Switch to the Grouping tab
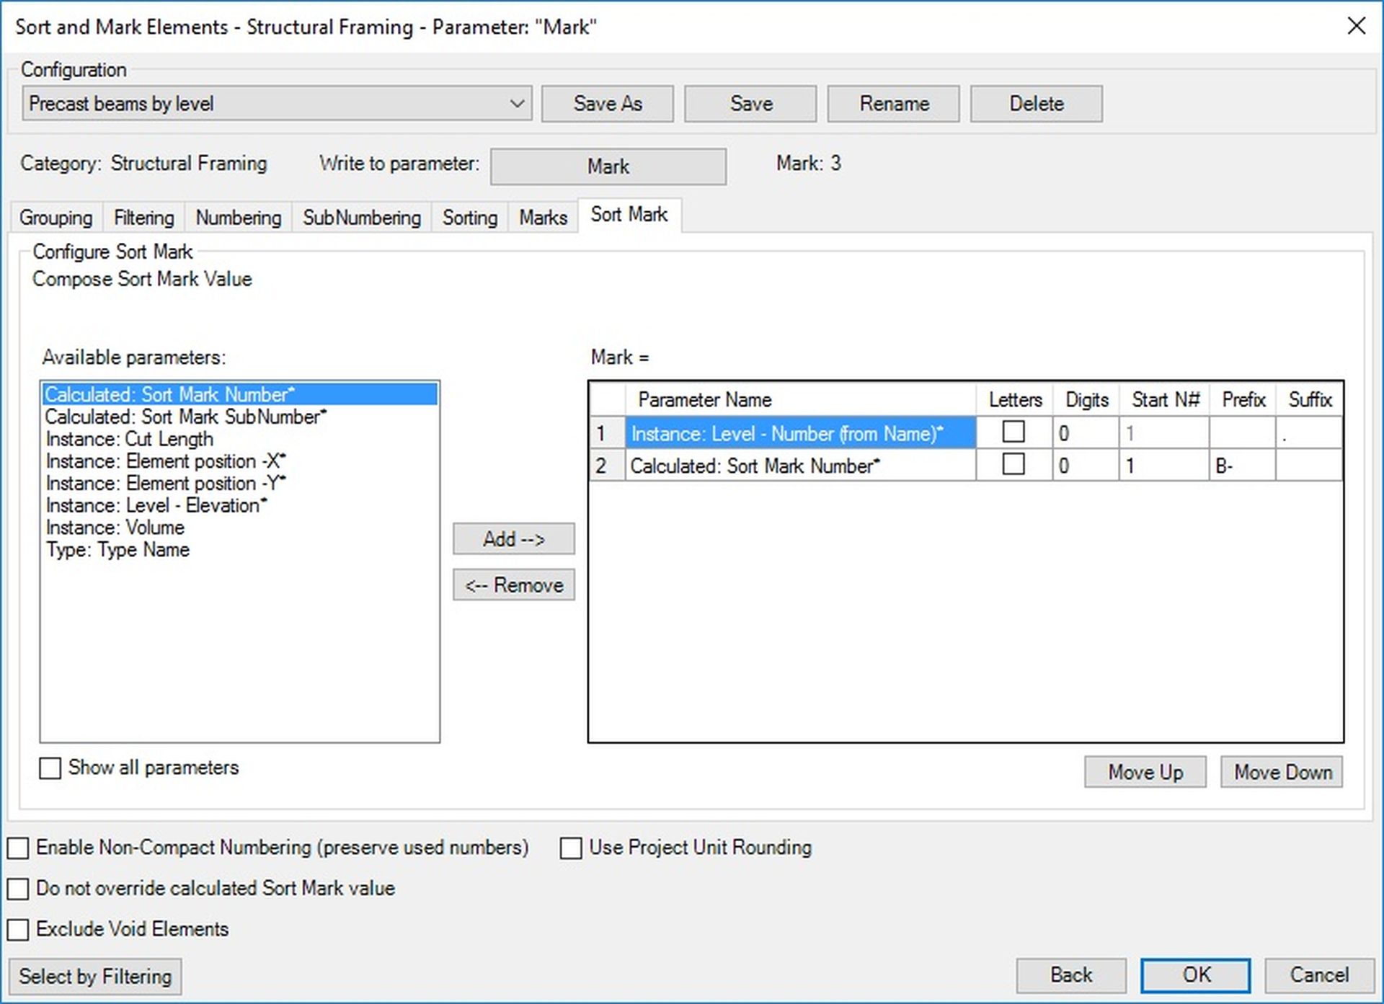Viewport: 1384px width, 1004px height. coord(56,217)
